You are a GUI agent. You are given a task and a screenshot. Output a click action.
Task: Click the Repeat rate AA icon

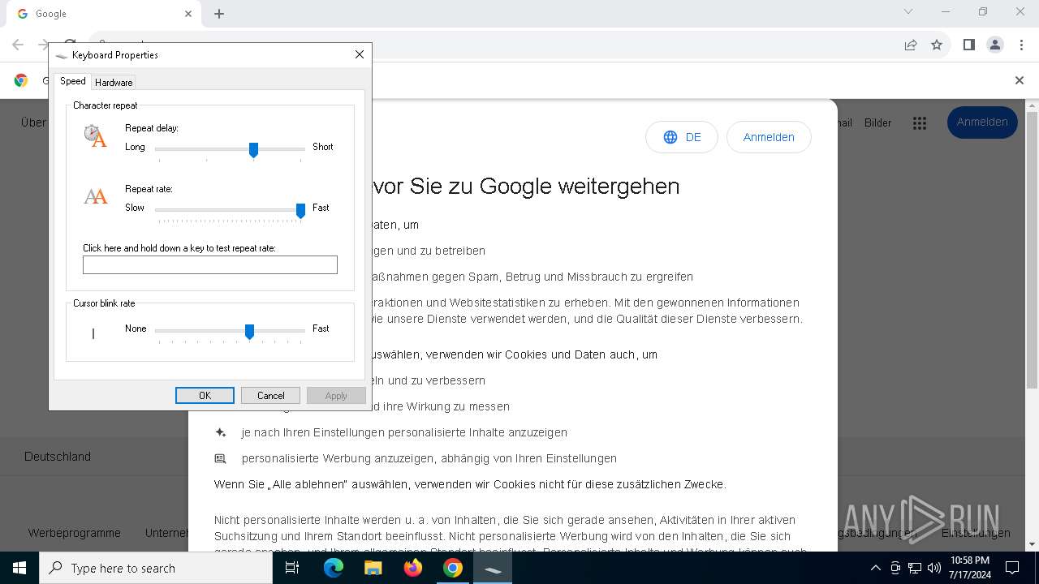96,196
